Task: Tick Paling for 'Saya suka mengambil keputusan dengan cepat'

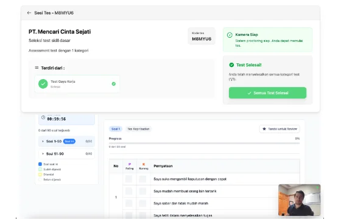Action: pos(128,179)
